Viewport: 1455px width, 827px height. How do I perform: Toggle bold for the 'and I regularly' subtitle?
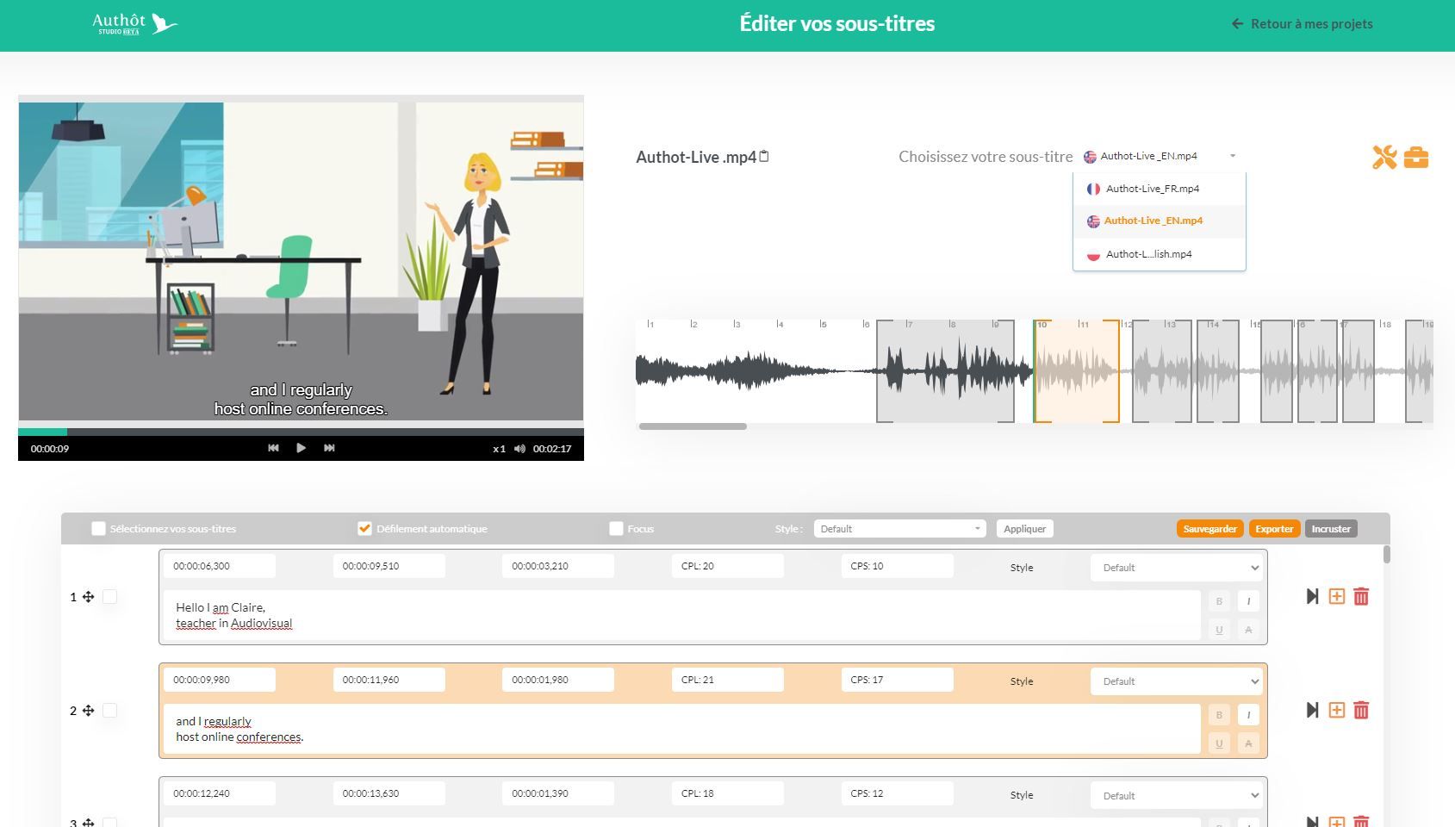coord(1219,715)
